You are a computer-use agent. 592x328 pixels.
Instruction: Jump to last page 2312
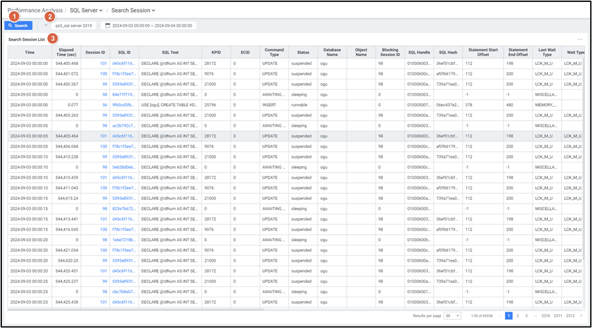click(x=569, y=316)
